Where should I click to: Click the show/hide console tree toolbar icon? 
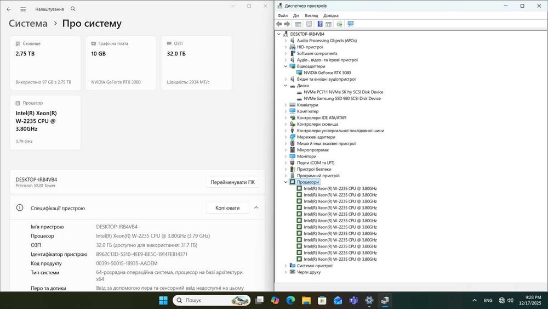tap(298, 24)
